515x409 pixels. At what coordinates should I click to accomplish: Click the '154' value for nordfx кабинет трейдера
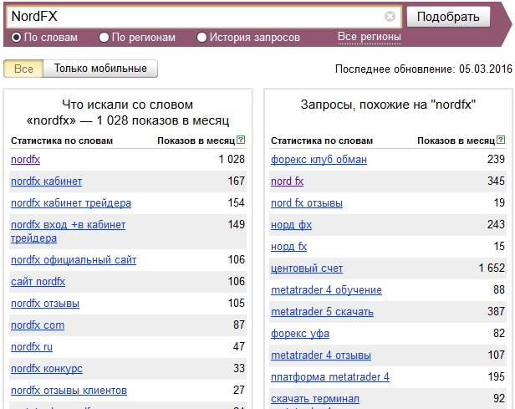[x=236, y=202]
